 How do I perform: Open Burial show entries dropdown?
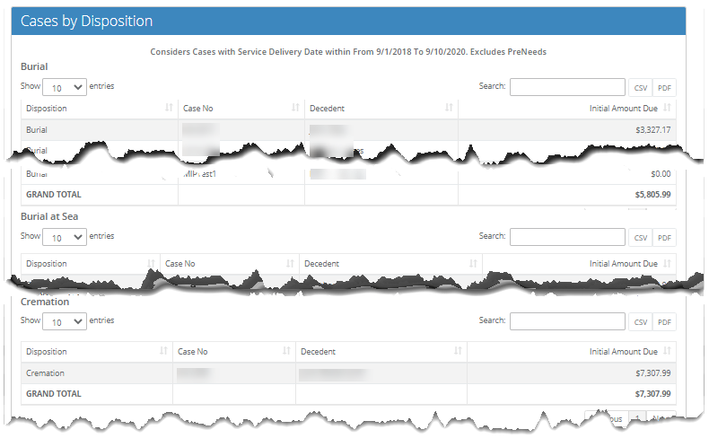[65, 87]
